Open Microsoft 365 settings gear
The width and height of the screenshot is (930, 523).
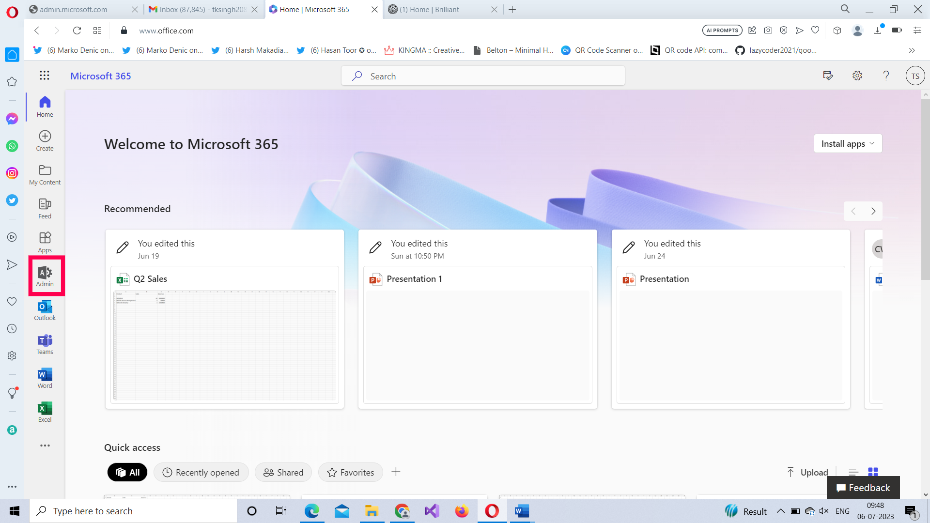(857, 76)
